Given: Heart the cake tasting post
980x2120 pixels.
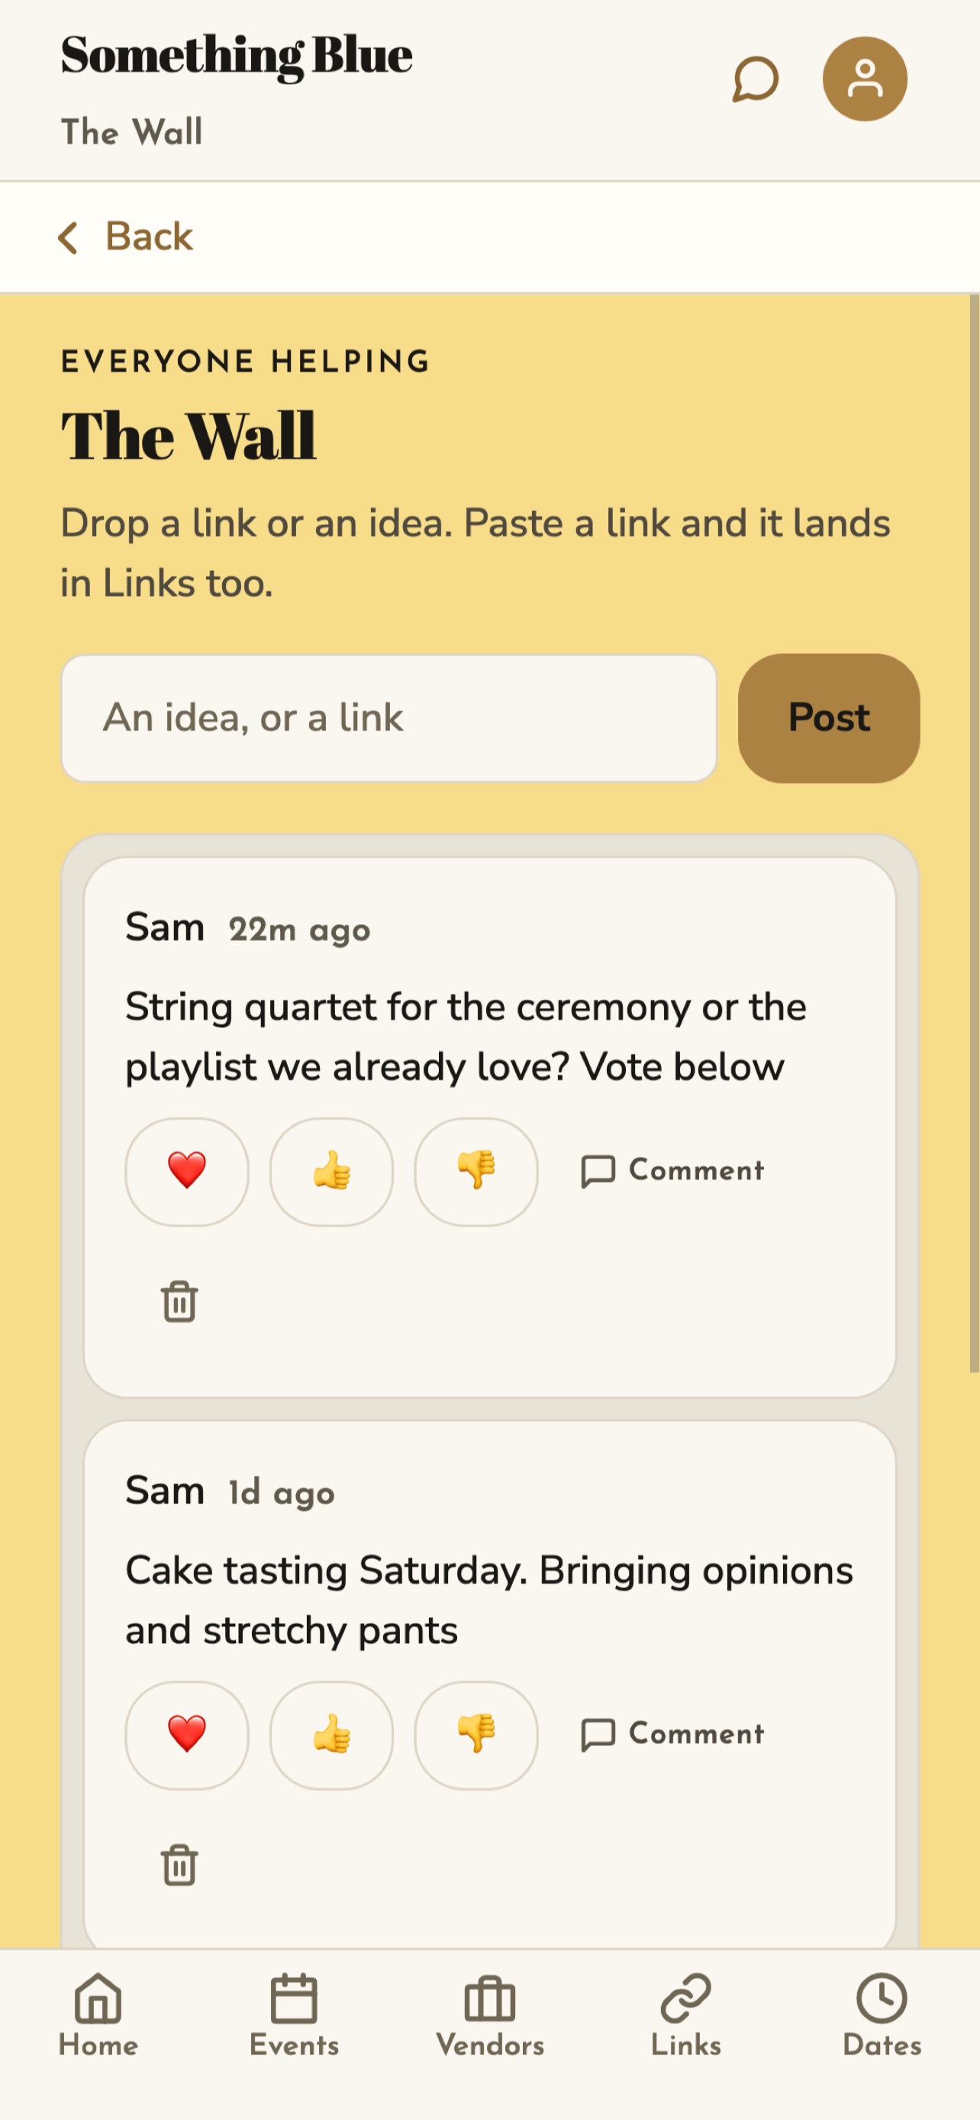Looking at the screenshot, I should pos(187,1735).
